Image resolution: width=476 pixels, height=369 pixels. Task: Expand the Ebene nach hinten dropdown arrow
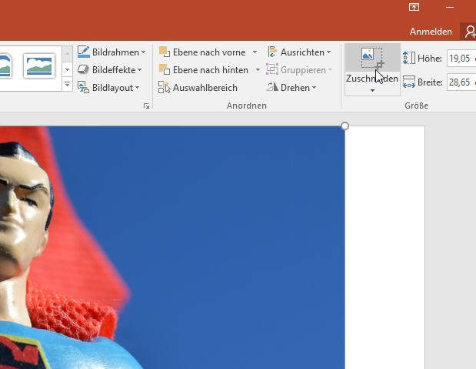click(258, 70)
